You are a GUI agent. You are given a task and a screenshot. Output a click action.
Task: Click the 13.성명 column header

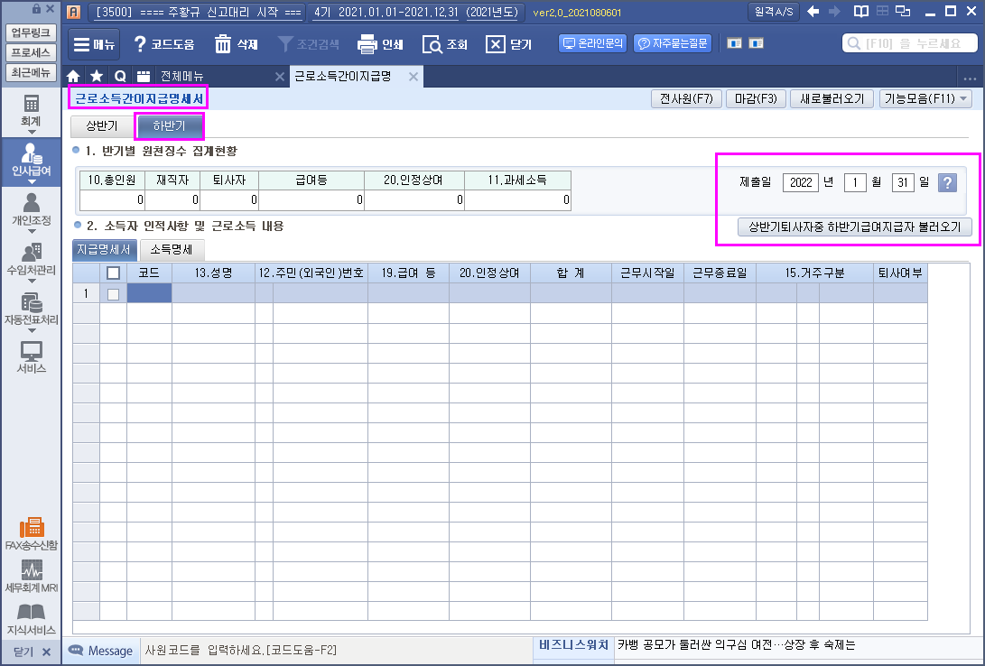click(x=214, y=273)
